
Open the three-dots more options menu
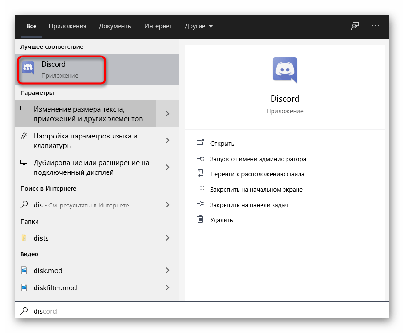click(x=375, y=26)
